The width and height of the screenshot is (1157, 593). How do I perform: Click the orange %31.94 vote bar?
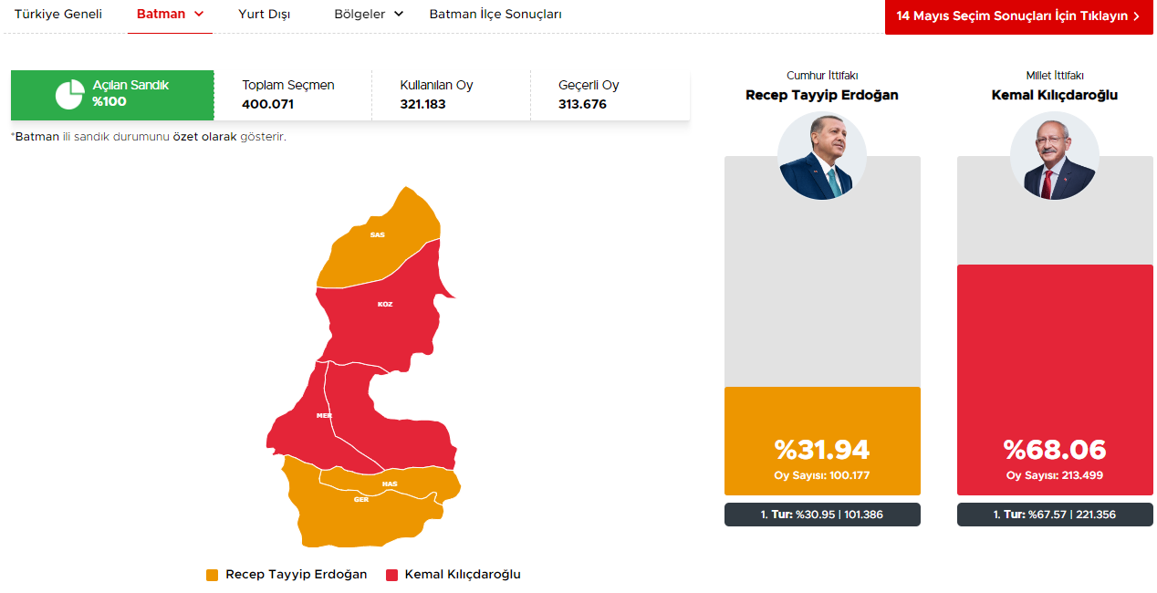(x=822, y=442)
